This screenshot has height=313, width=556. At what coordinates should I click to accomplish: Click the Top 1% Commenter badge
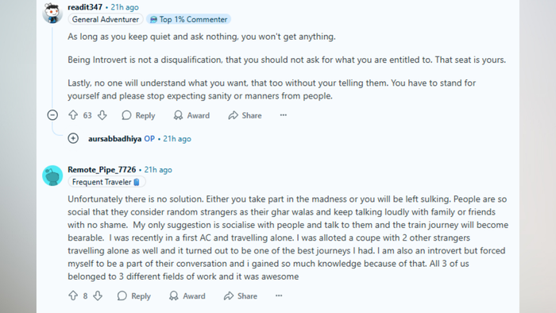189,19
